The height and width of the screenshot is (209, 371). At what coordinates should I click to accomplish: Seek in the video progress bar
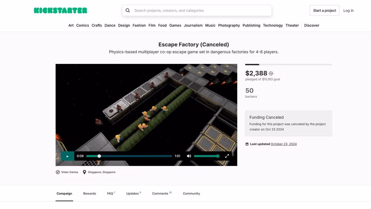click(129, 156)
